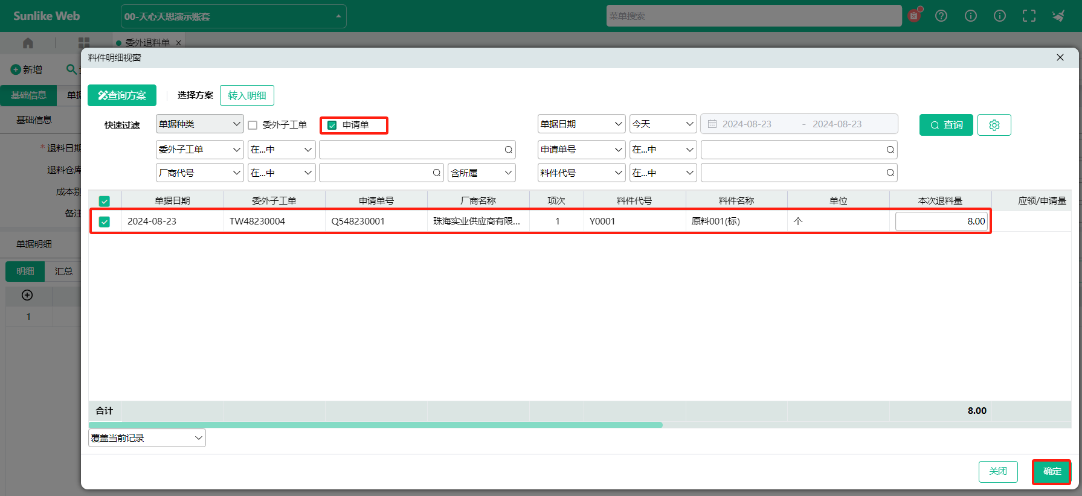1082x496 pixels.
Task: Click the home icon tab
Action: tap(28, 43)
